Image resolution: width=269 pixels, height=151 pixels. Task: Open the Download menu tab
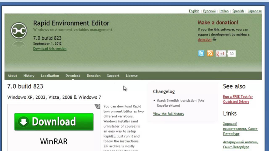point(73,76)
